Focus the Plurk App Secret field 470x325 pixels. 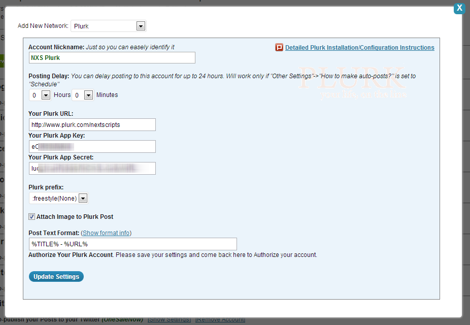(x=92, y=169)
